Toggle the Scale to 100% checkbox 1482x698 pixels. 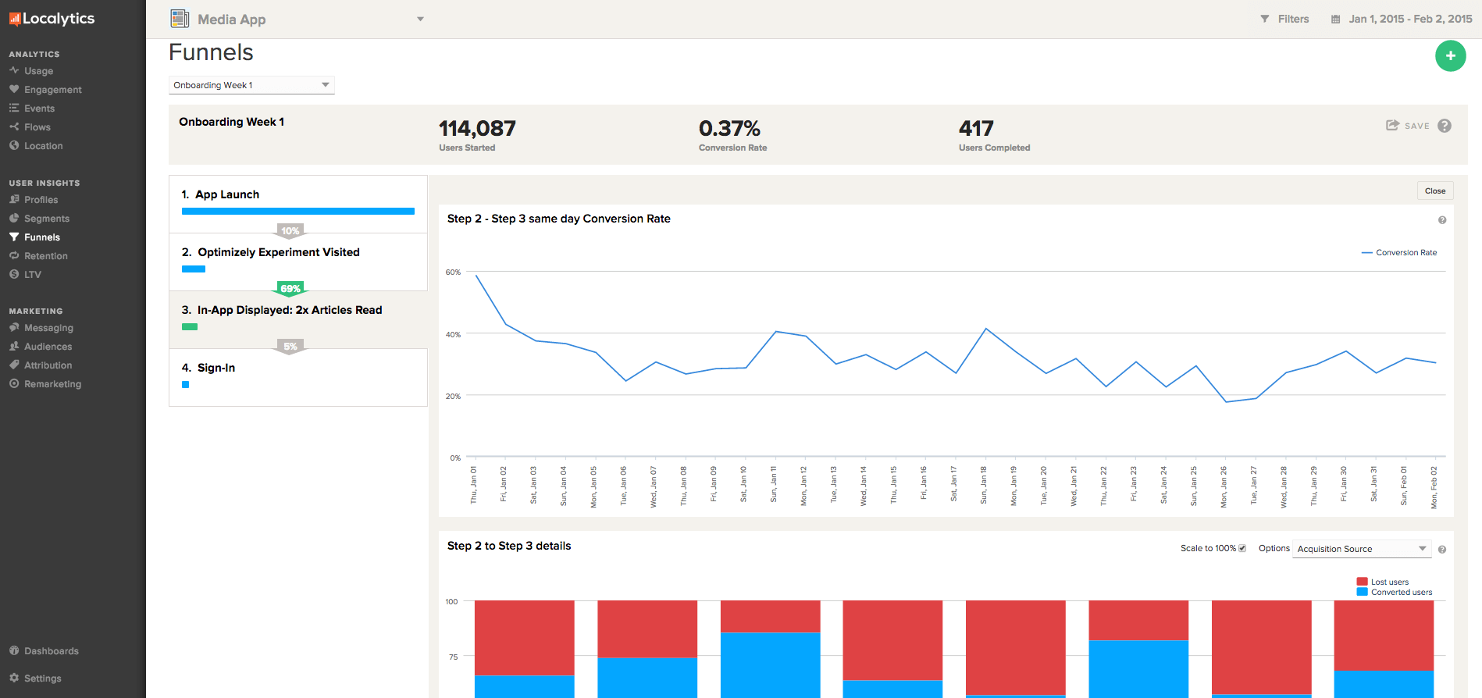click(x=1242, y=548)
